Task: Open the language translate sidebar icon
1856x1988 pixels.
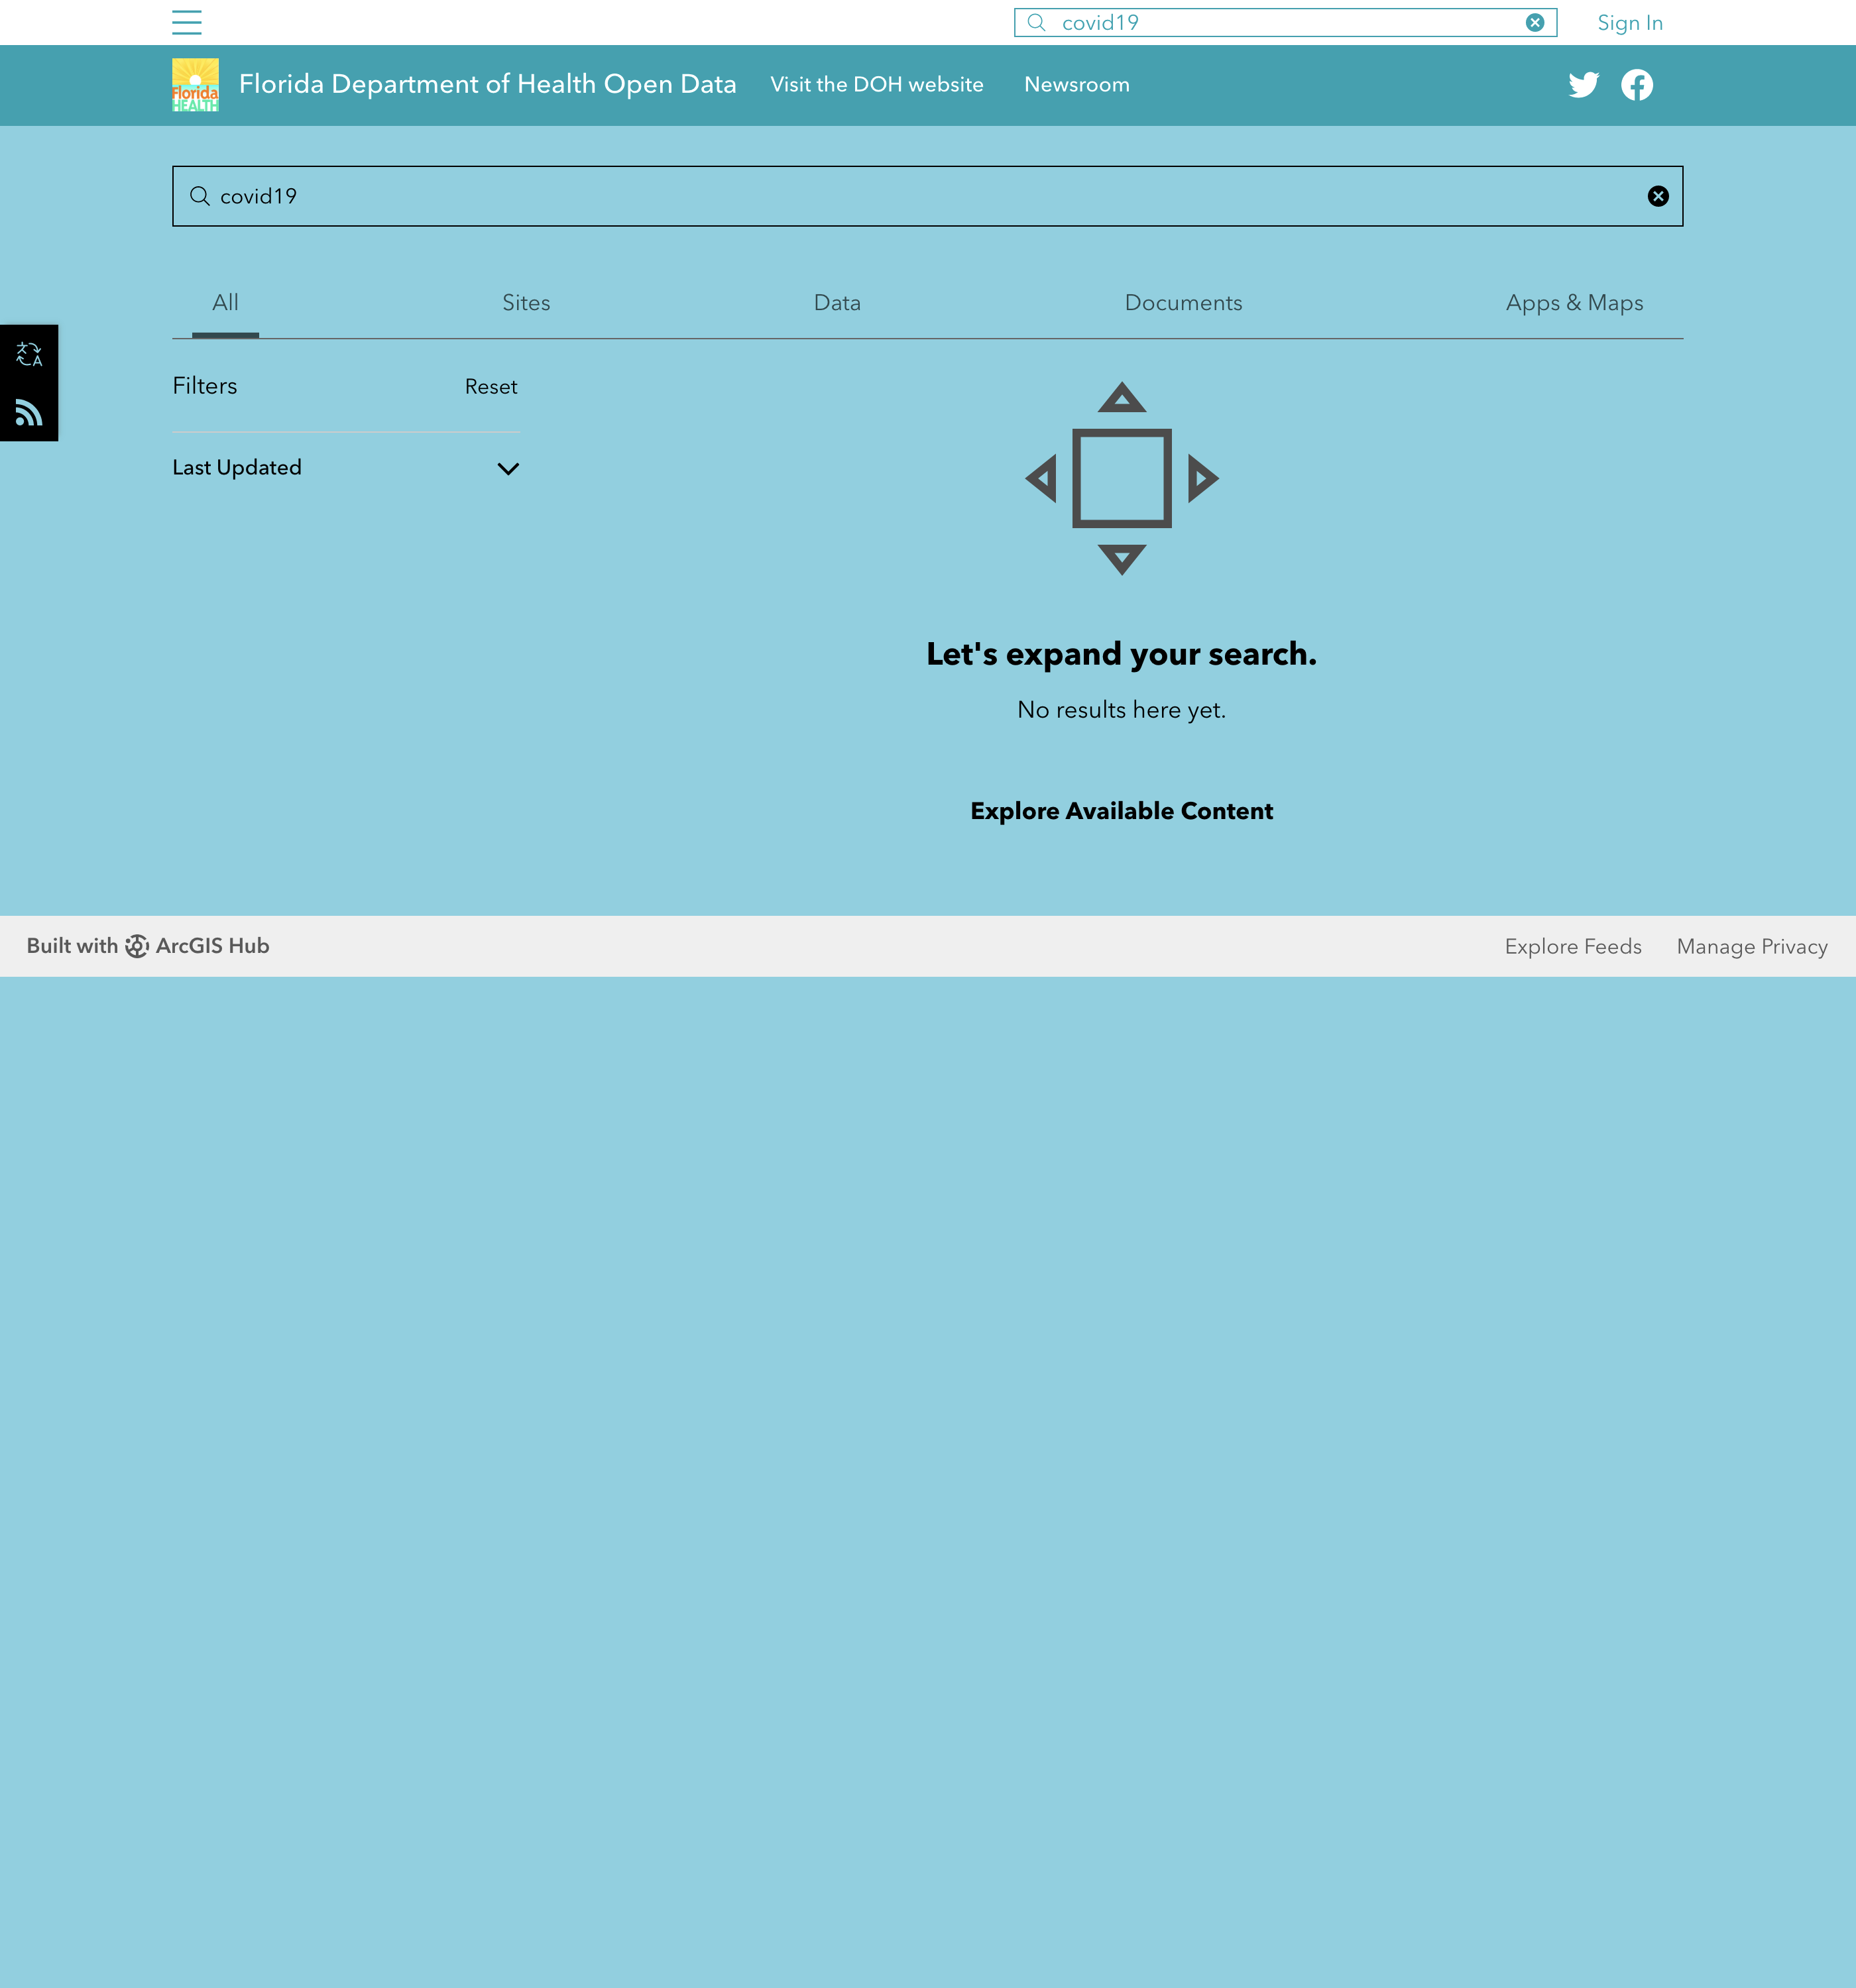Action: click(x=29, y=354)
